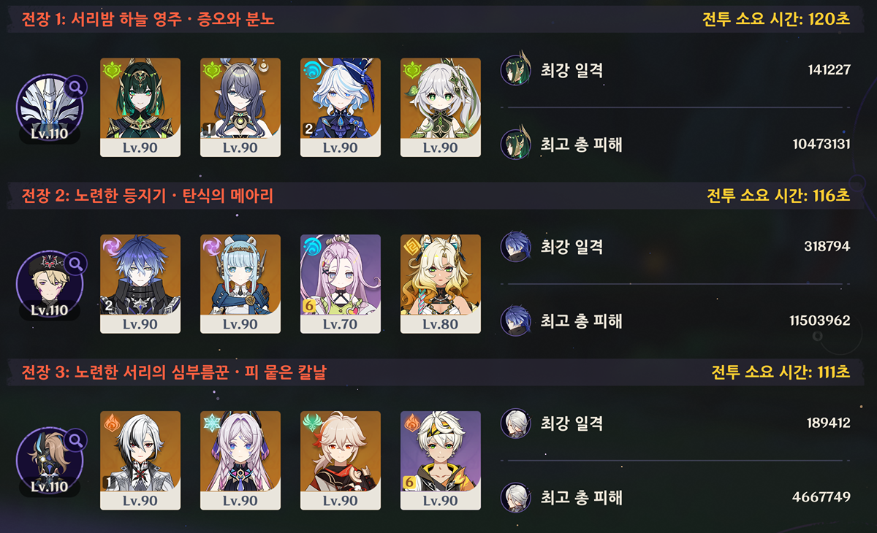The height and width of the screenshot is (533, 877).
Task: Select the blue-hat Hydro character card in battlefield 1
Action: point(341,107)
